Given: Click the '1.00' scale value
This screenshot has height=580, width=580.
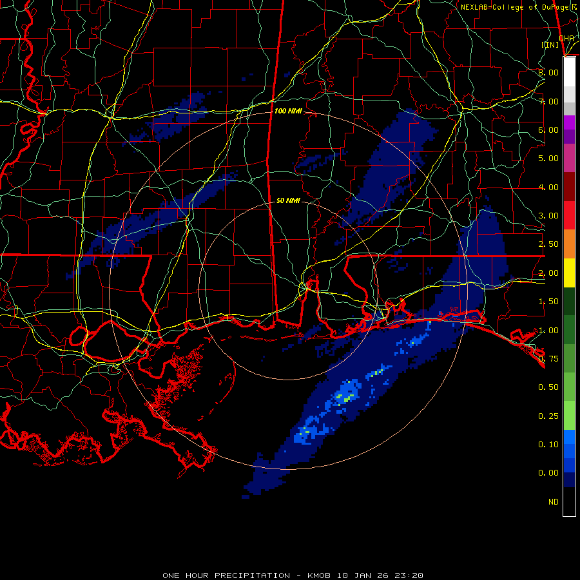Looking at the screenshot, I should 548,331.
